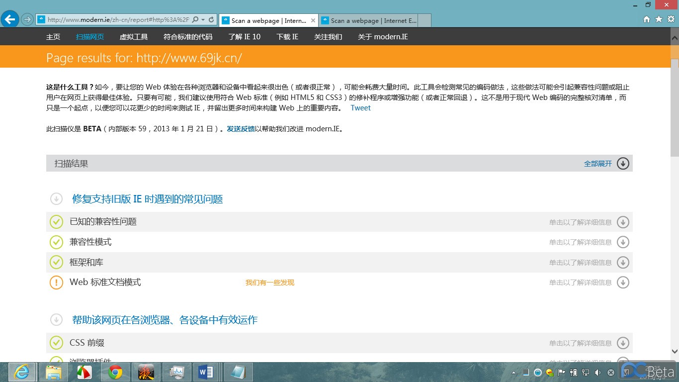Screen dimensions: 679x382
Task: Open the browser Home icon
Action: pos(646,19)
